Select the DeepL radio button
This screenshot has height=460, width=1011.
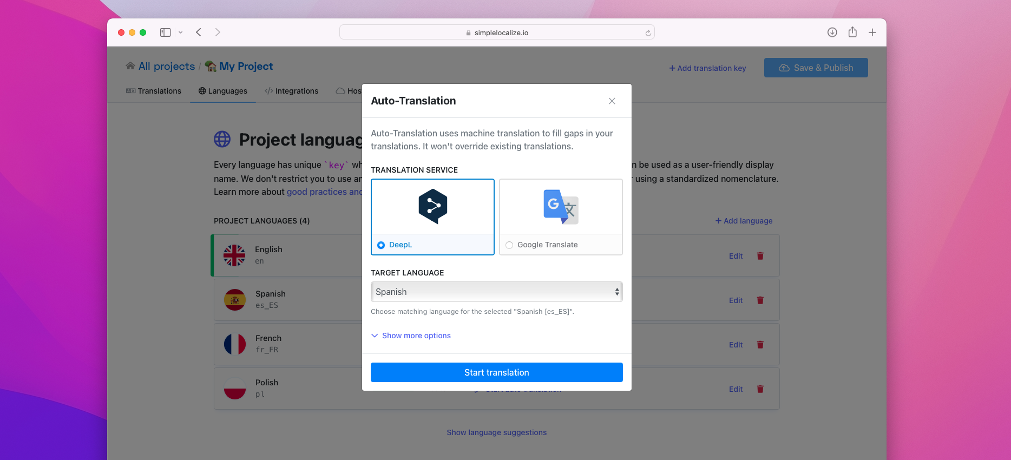381,245
